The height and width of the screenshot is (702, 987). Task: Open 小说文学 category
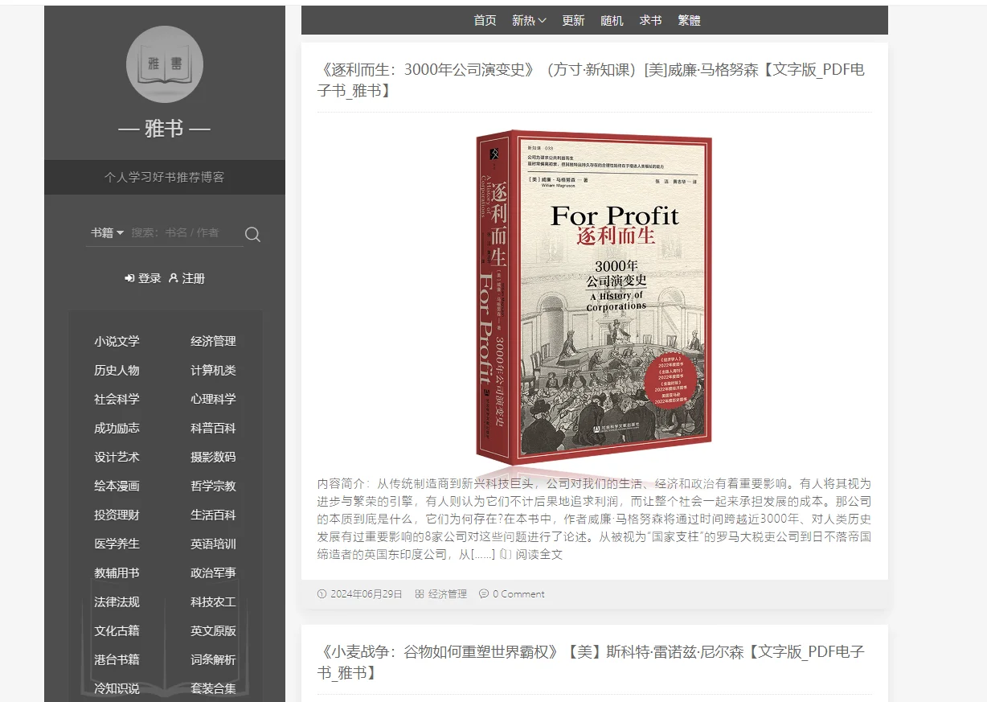click(117, 341)
